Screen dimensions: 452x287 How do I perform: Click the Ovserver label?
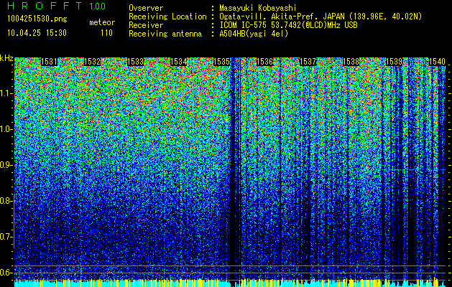pos(146,8)
